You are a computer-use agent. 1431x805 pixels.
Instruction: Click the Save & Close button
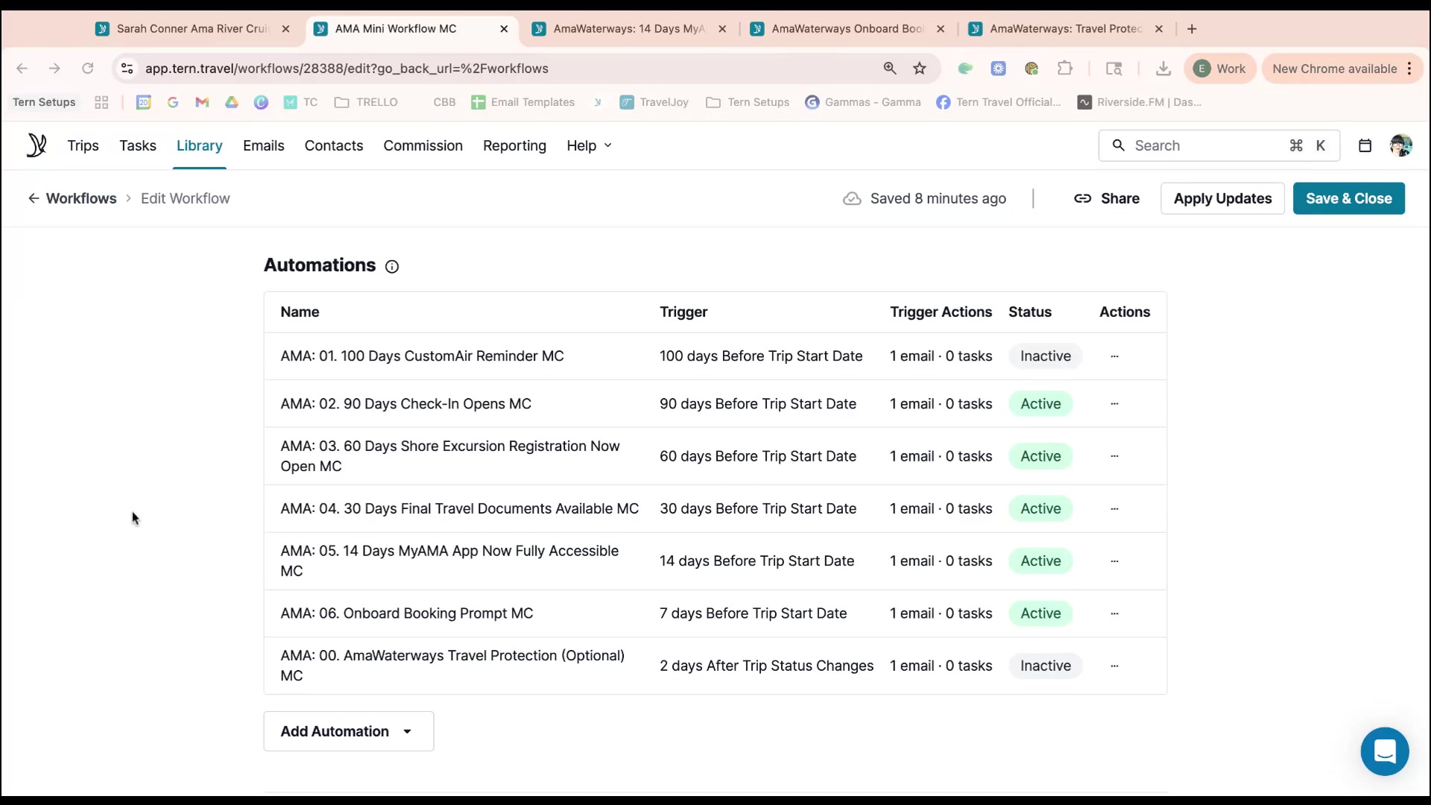1348,198
